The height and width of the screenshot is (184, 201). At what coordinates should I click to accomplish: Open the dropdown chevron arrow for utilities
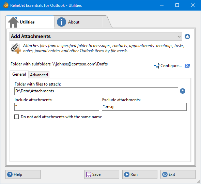[x=179, y=37]
